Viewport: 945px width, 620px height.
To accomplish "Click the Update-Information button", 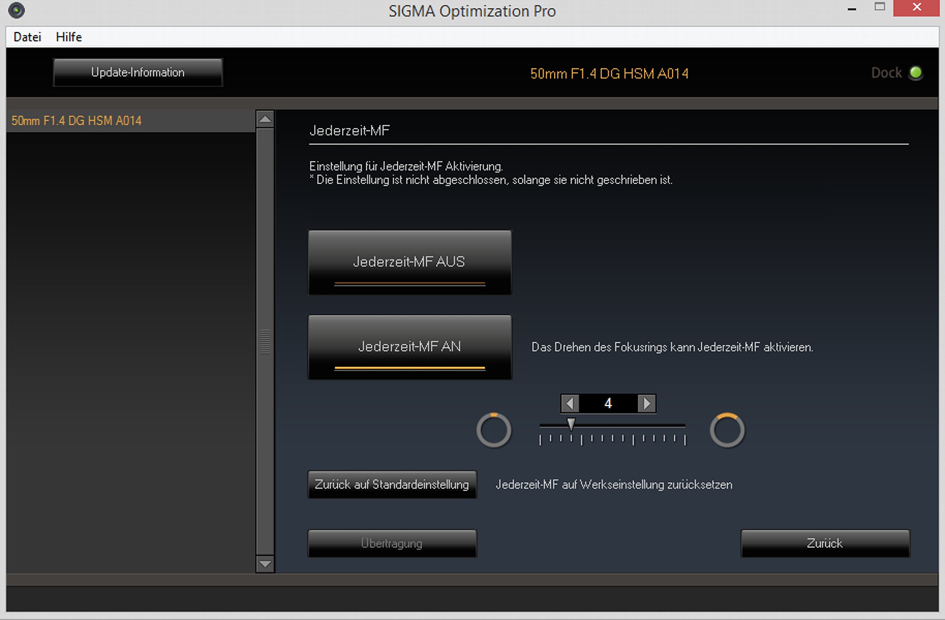I will pos(137,72).
